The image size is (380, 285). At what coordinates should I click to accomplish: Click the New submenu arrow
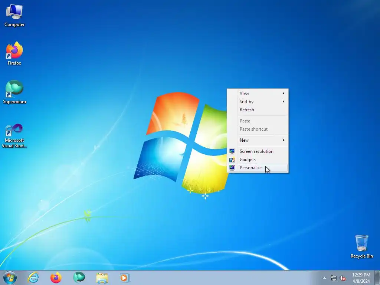283,140
